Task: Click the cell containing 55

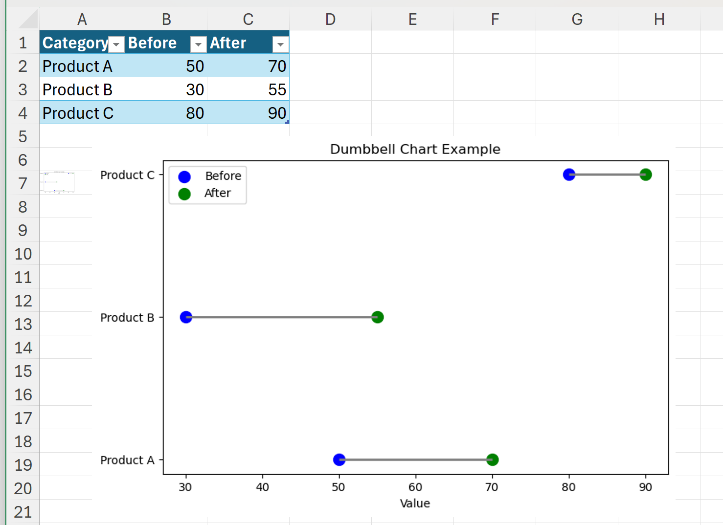Action: (248, 89)
